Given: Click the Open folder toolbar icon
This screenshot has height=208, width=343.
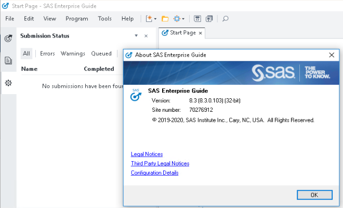Looking at the screenshot, I should click(x=165, y=19).
